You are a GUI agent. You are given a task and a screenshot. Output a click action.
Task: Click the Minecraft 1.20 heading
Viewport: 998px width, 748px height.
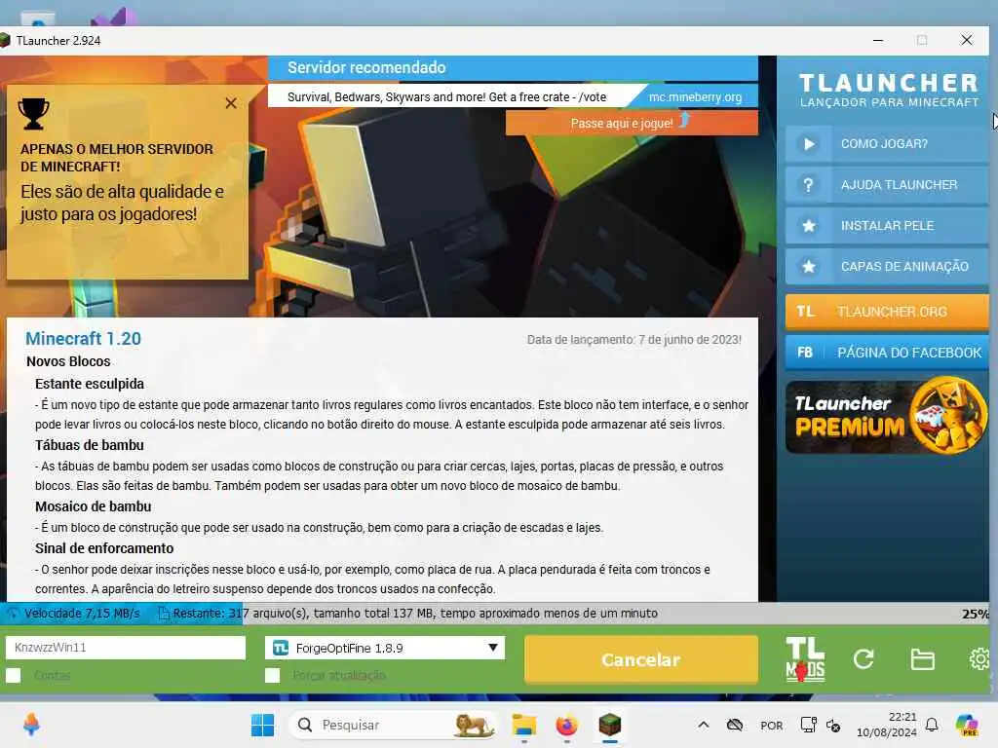point(84,338)
